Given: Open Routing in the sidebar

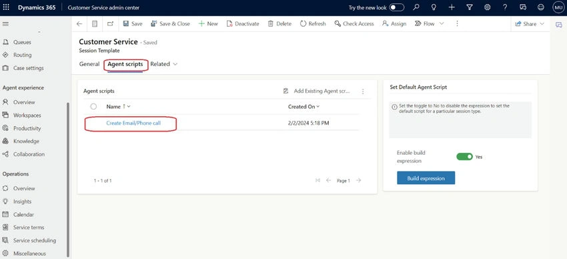Looking at the screenshot, I should [23, 55].
